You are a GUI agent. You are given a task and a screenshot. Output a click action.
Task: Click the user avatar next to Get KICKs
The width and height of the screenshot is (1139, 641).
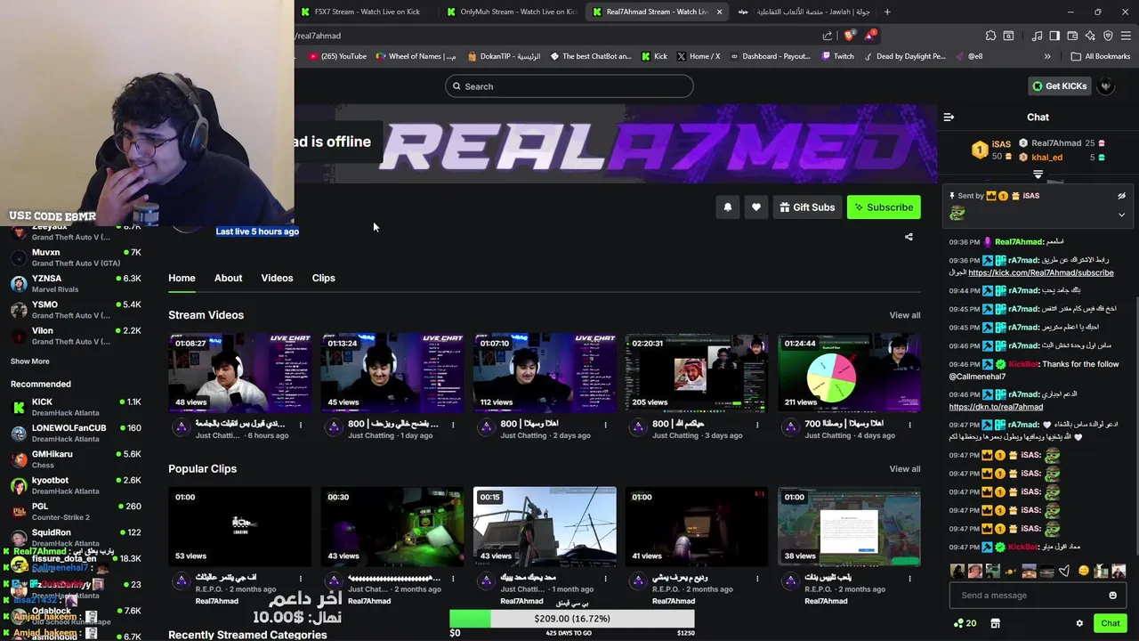tap(1105, 86)
